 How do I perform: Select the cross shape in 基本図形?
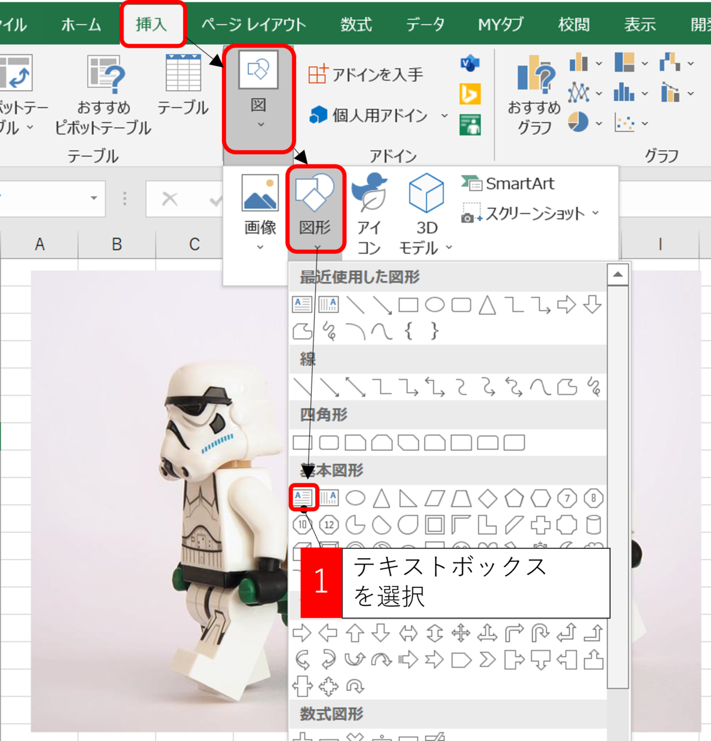pyautogui.click(x=540, y=525)
